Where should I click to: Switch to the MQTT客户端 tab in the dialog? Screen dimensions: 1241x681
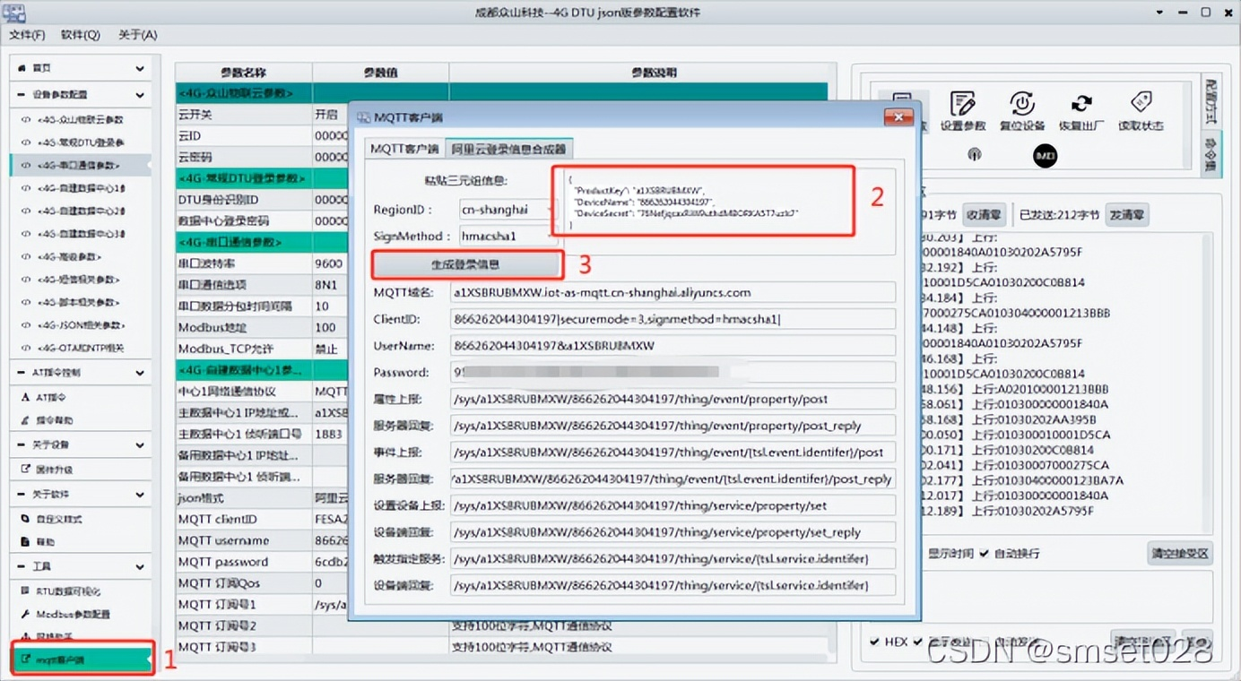coord(404,149)
